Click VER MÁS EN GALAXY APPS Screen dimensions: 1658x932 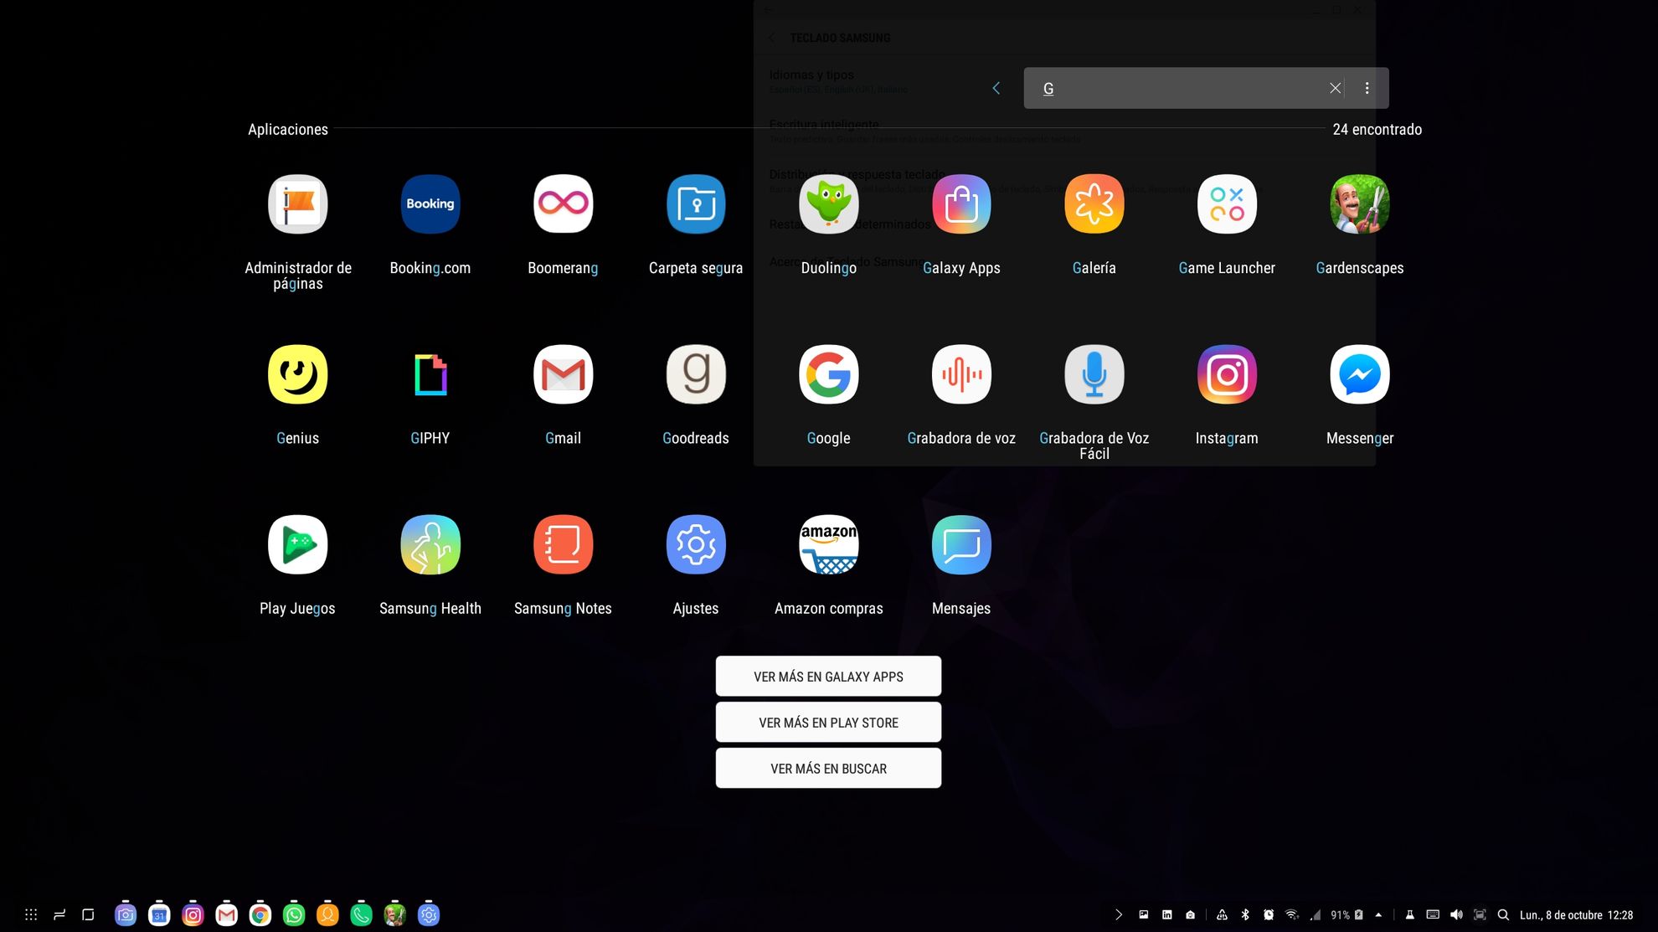[x=828, y=677]
